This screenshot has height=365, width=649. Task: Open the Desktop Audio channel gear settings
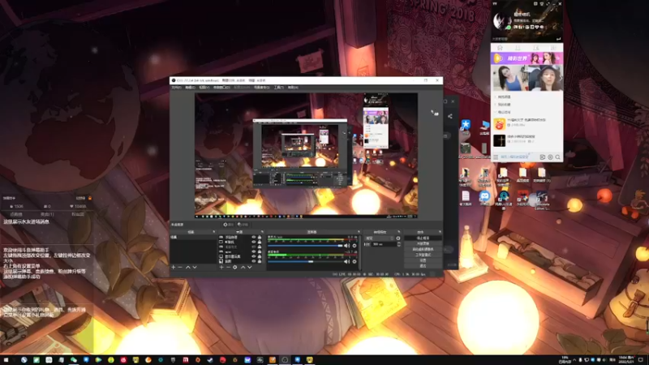click(x=355, y=261)
